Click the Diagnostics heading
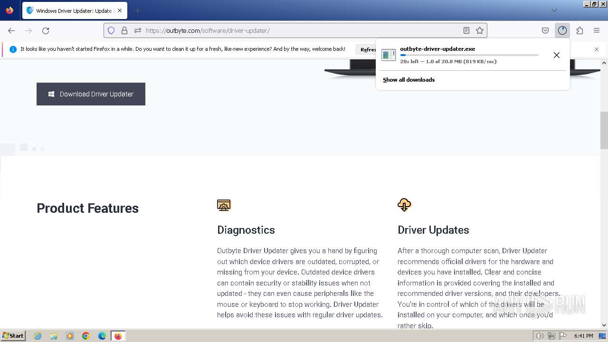Image resolution: width=608 pixels, height=342 pixels. 246,230
